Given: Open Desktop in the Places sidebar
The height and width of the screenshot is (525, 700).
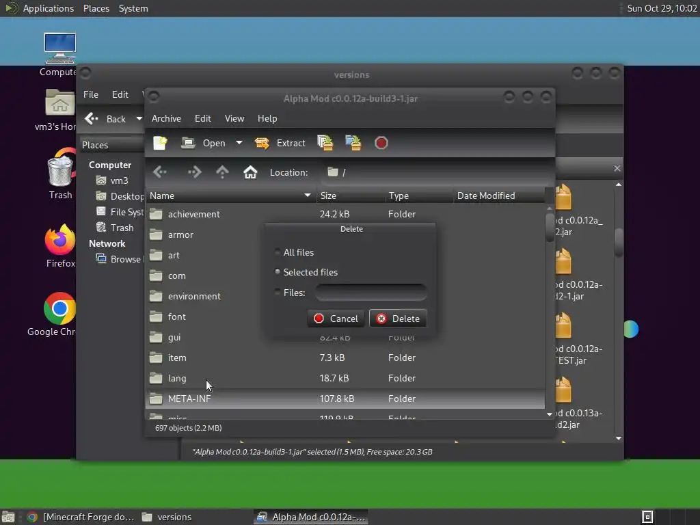Looking at the screenshot, I should (120, 196).
